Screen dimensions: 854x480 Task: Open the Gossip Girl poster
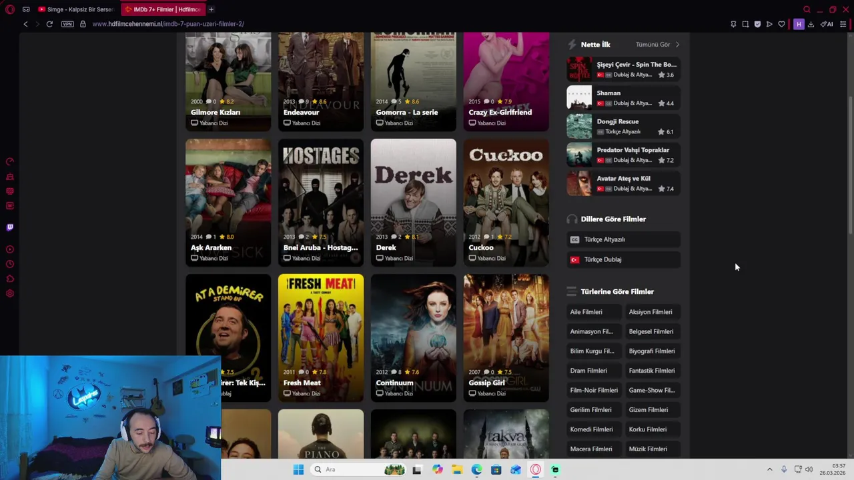point(506,337)
